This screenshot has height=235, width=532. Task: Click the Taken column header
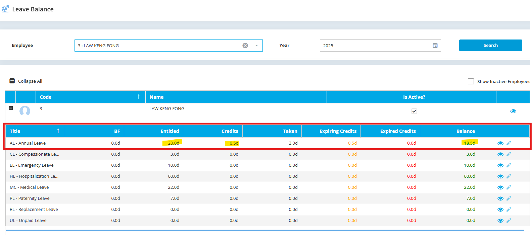click(272, 131)
